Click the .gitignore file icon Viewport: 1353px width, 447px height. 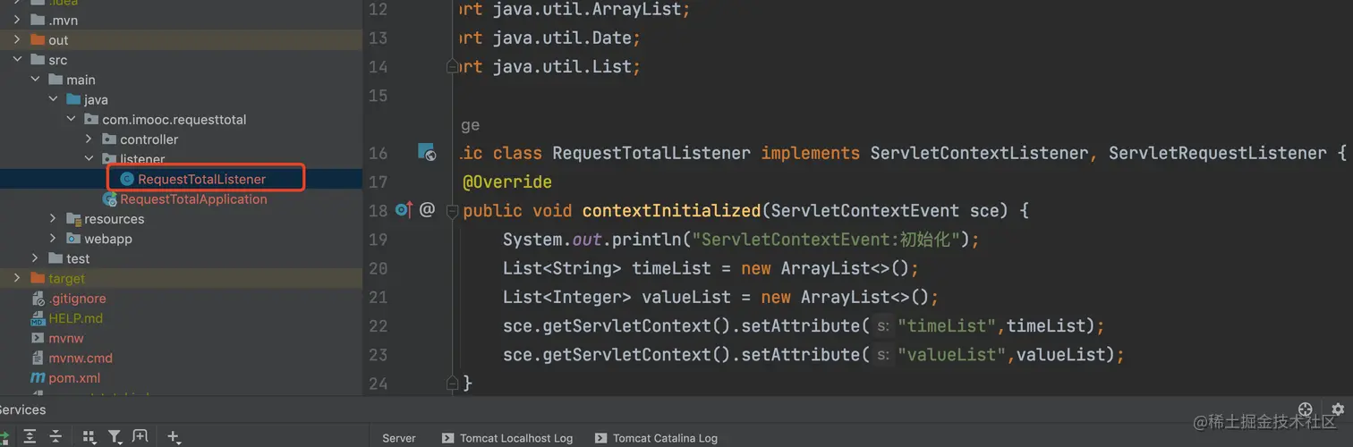(38, 299)
